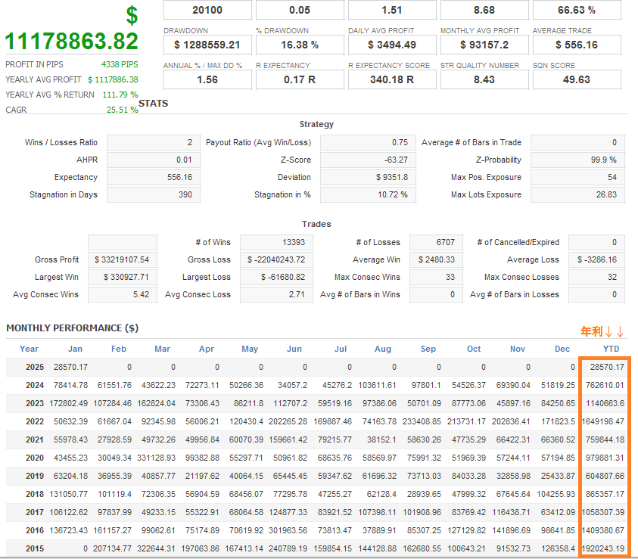
Task: Click # of Wins field showing 13393
Action: click(277, 242)
